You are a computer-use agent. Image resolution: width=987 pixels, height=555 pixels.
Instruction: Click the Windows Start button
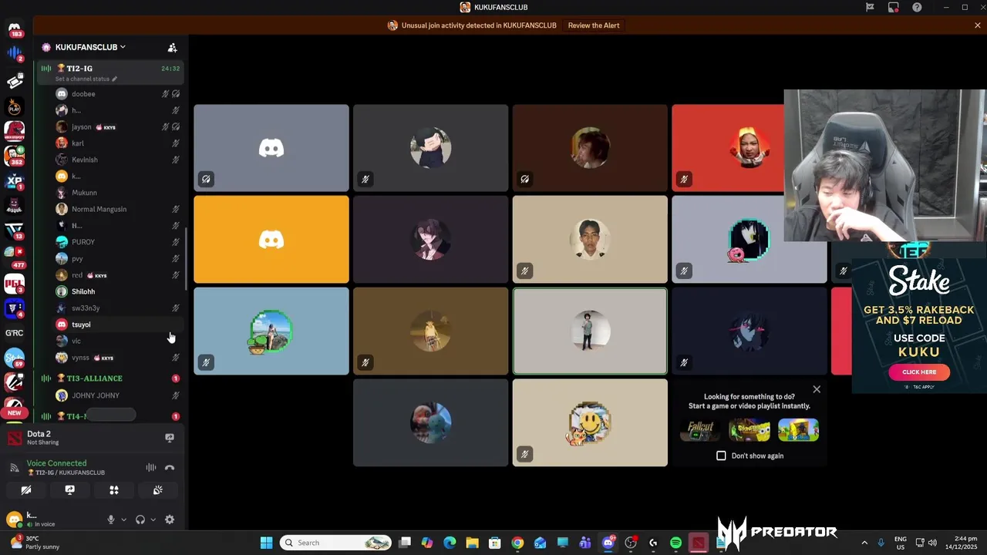(x=267, y=543)
